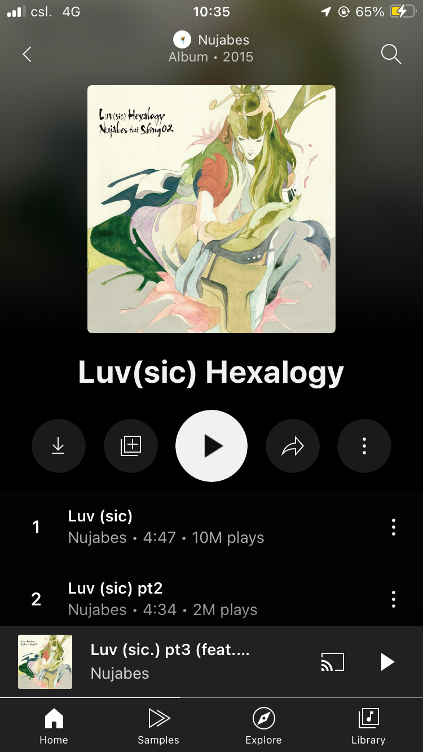Resume playback in mini player
Screen dimensions: 423x752
tap(386, 662)
